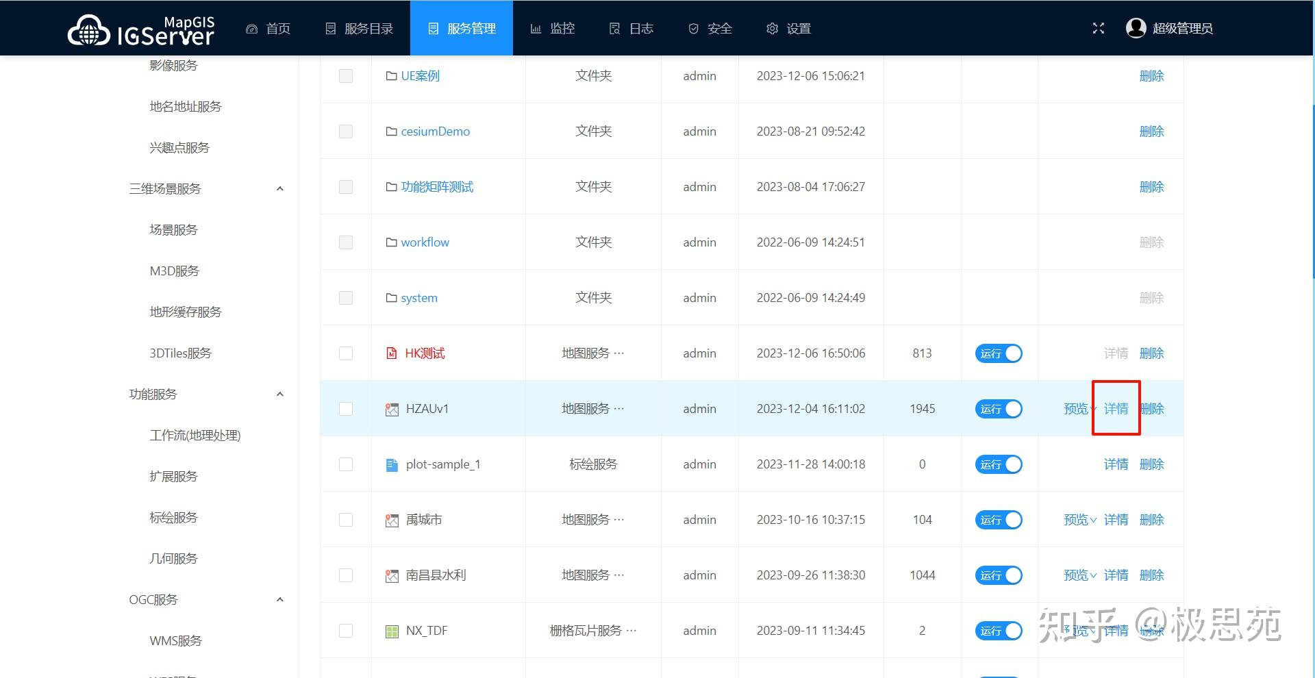Click the 日志 log icon in navigation
Screen dimensions: 1315x678
tap(614, 28)
